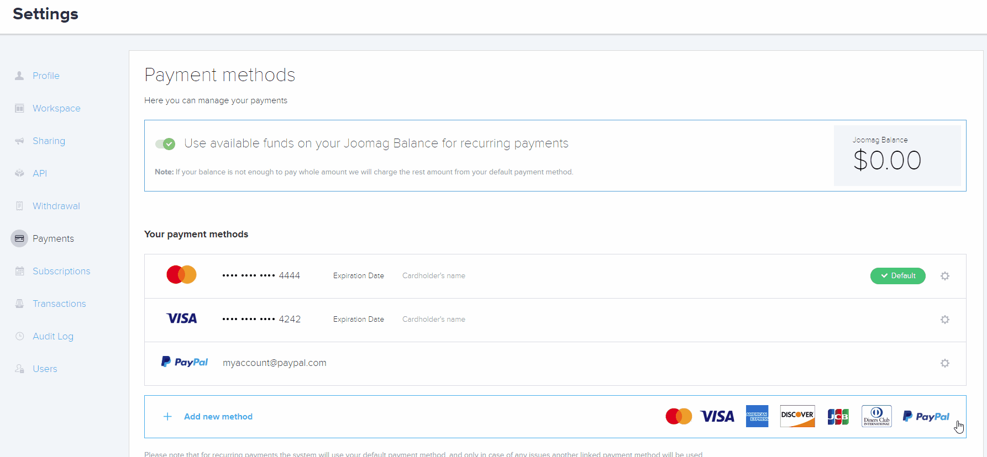Viewport: 987px width, 457px height.
Task: Click the API sidebar icon
Action: click(x=19, y=173)
